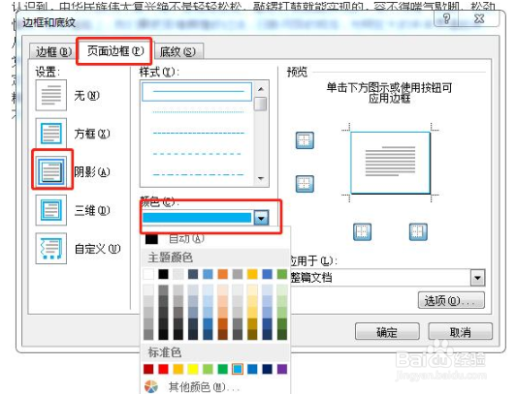Toggle the left border button in preview
The width and height of the screenshot is (516, 394).
(363, 232)
